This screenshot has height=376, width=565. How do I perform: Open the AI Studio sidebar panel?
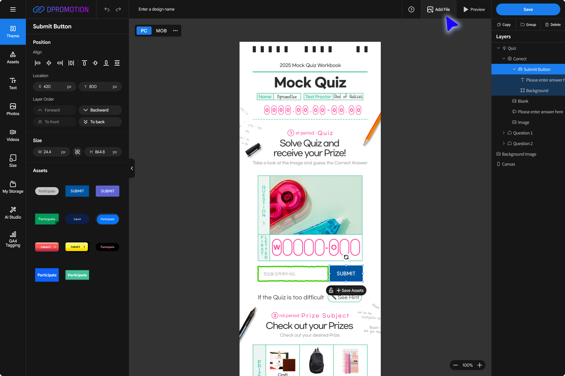click(13, 212)
